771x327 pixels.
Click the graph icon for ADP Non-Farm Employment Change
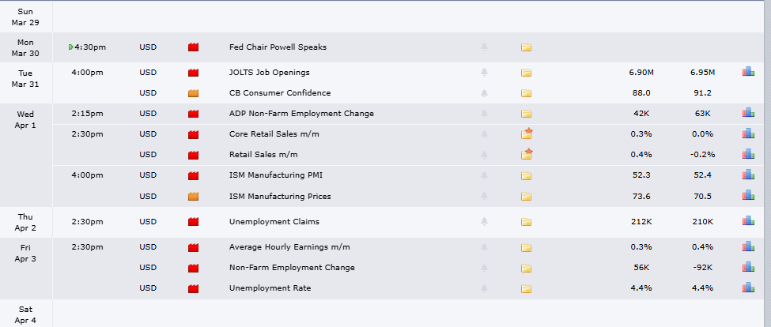tap(747, 113)
